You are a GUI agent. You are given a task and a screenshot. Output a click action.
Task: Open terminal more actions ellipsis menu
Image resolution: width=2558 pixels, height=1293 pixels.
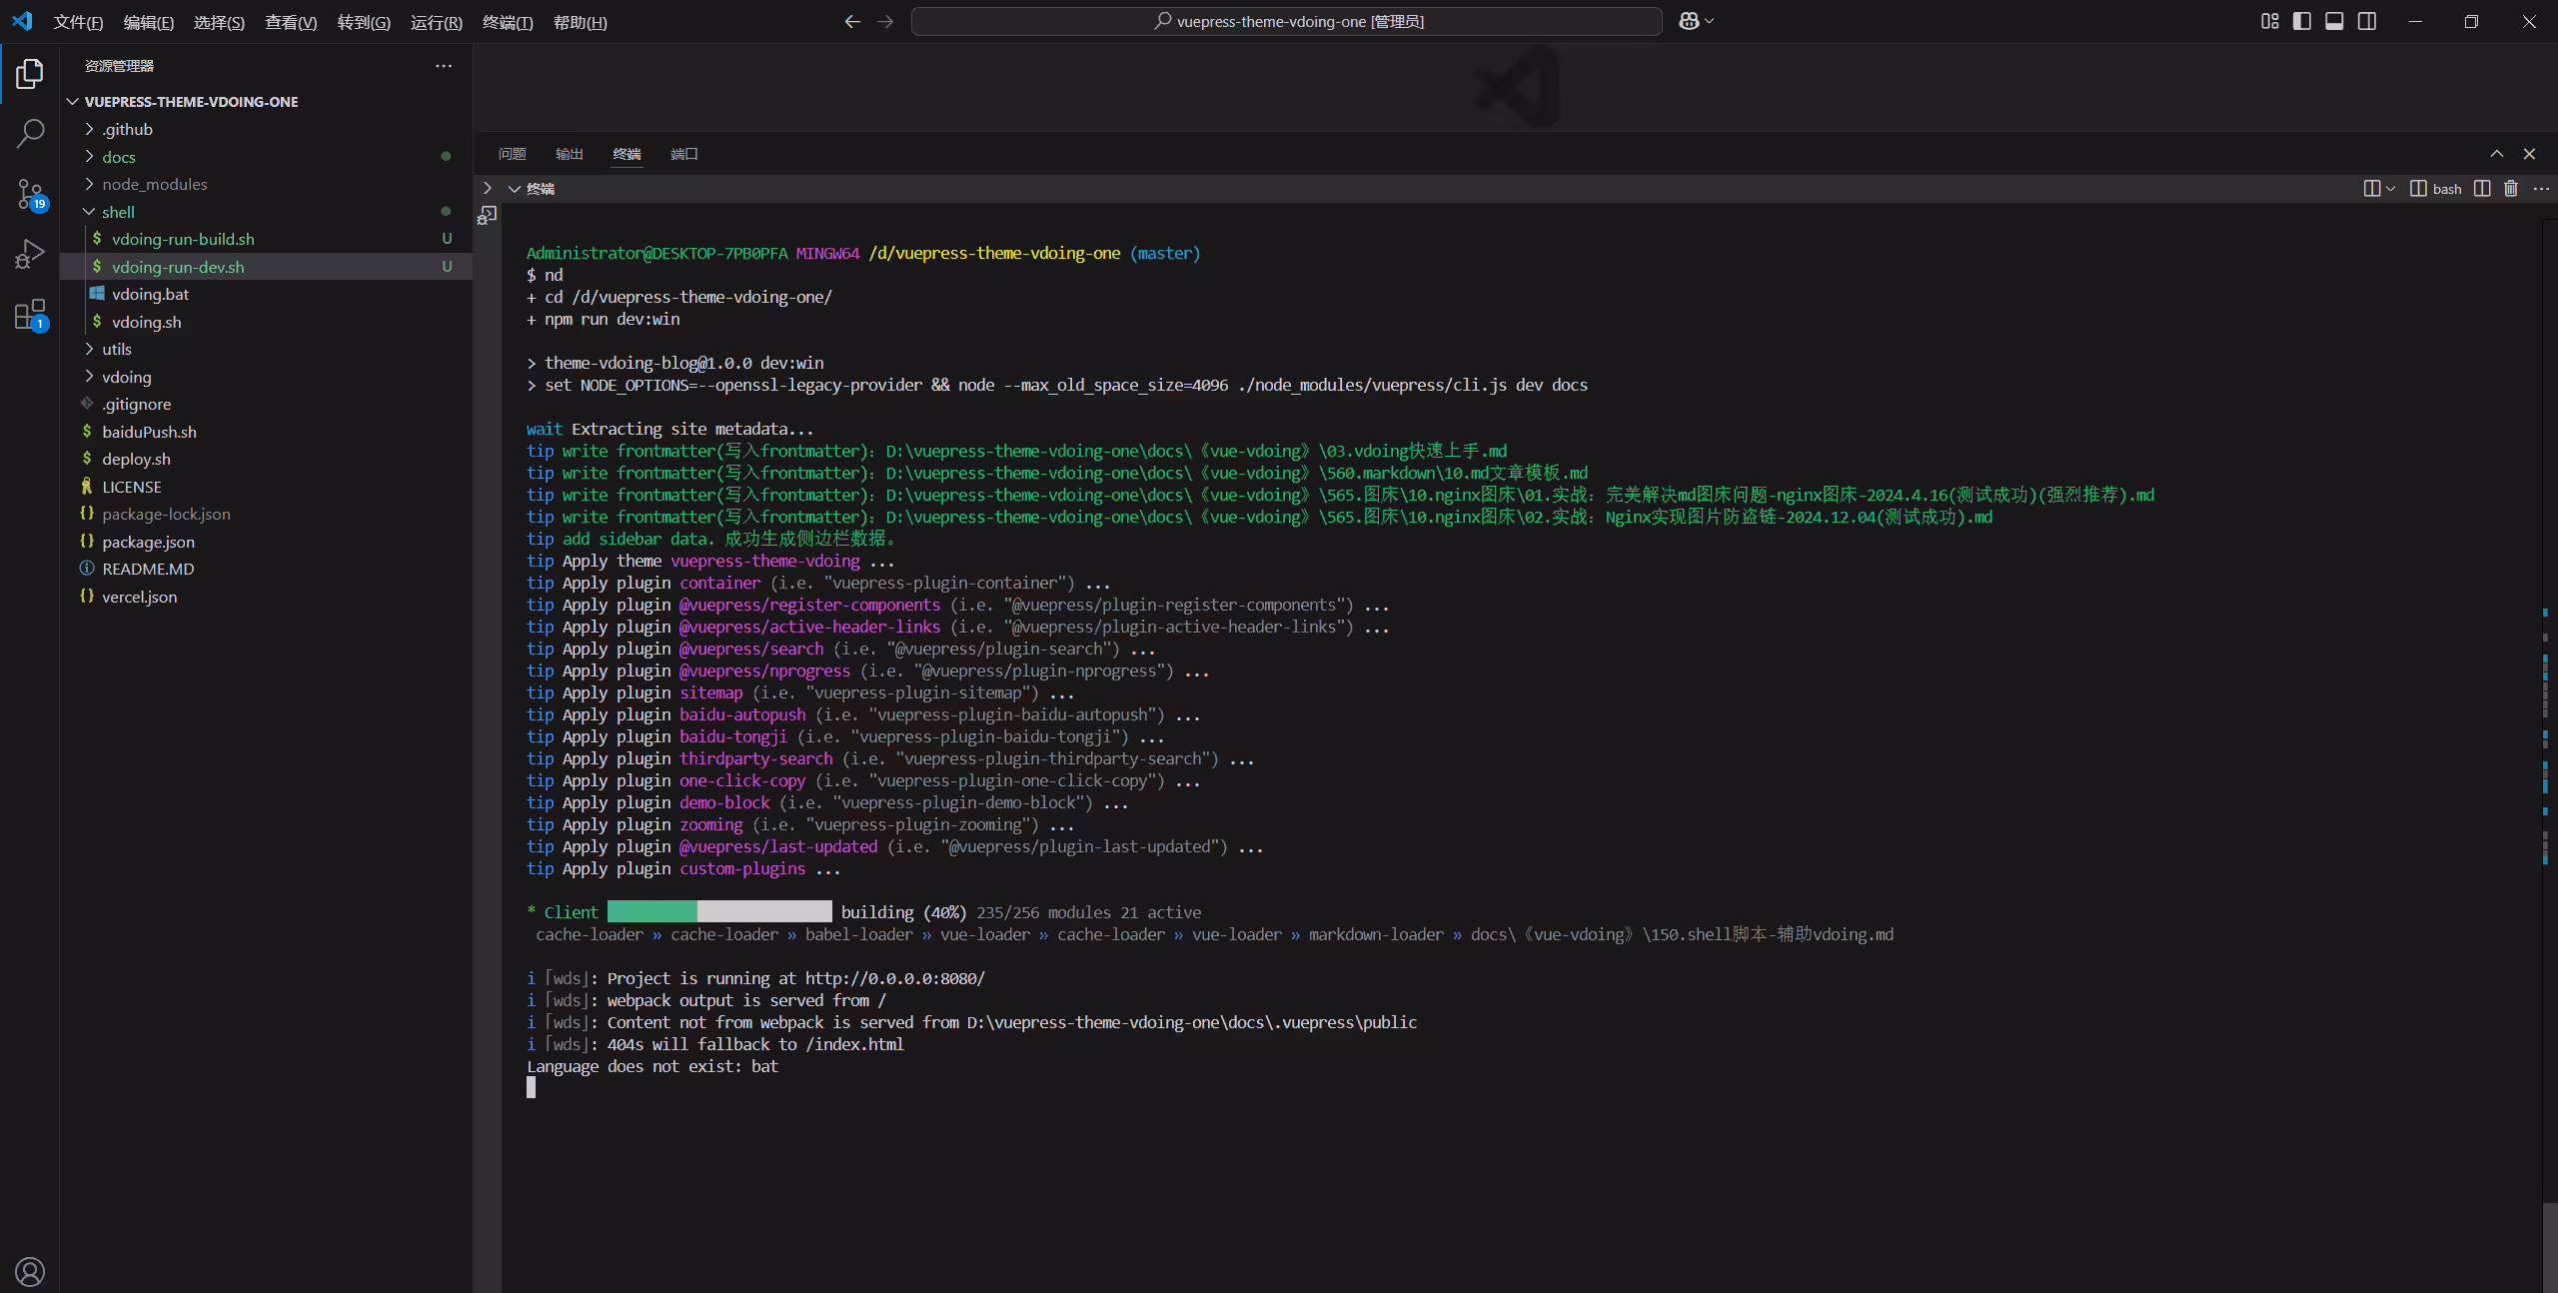(2541, 189)
